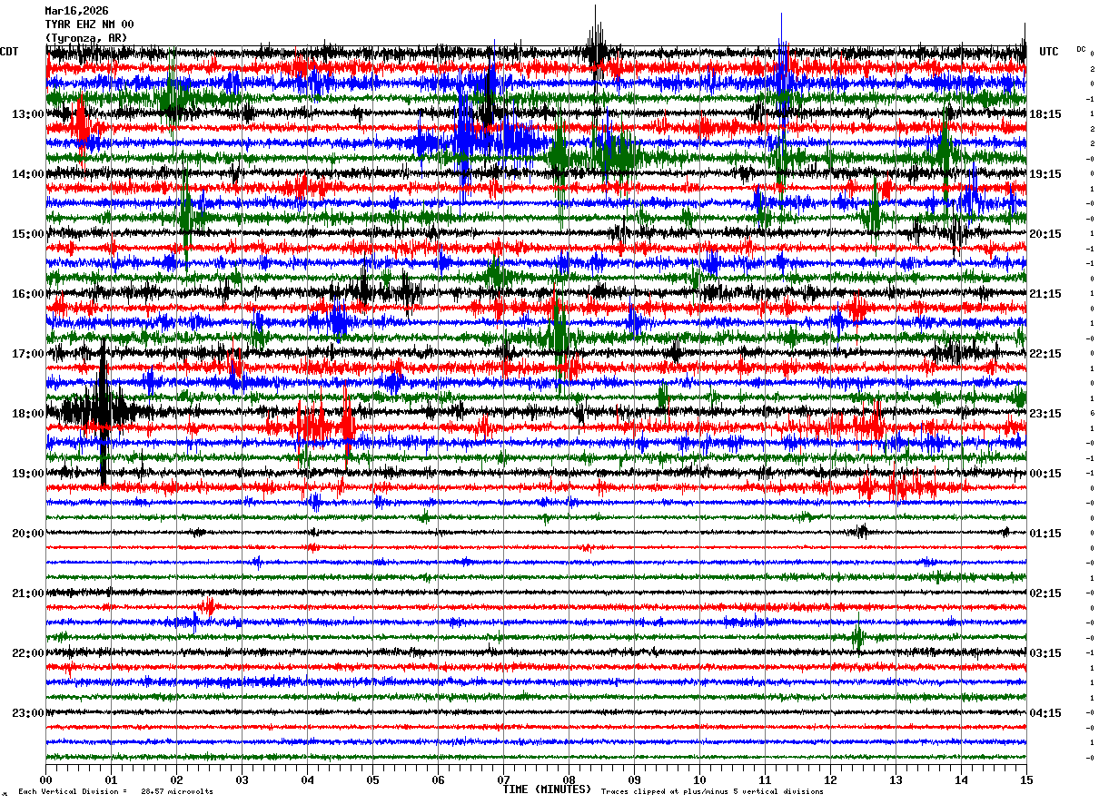Pick minute 03 on the time axis
The width and height of the screenshot is (1099, 804).
click(x=242, y=779)
